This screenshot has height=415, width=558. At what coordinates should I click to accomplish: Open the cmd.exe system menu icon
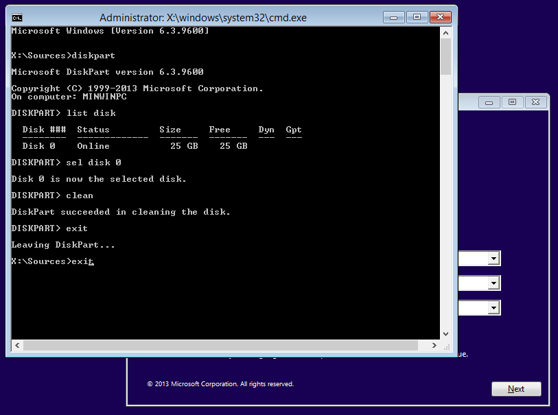(x=17, y=17)
